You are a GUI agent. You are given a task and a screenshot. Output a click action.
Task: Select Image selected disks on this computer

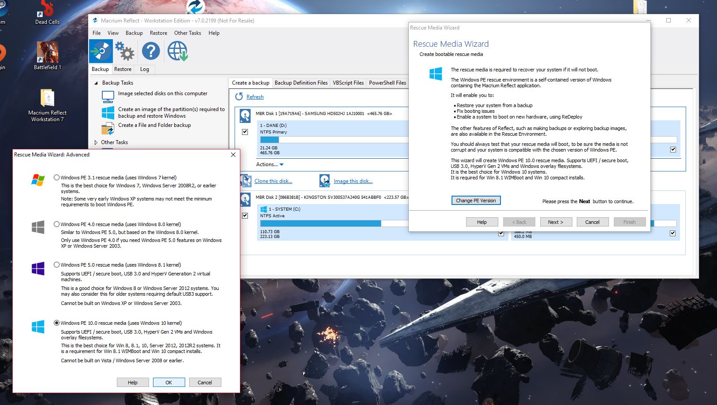coord(163,93)
